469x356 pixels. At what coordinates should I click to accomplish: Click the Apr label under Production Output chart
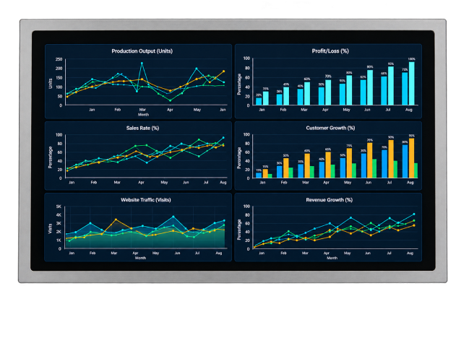tap(170, 110)
